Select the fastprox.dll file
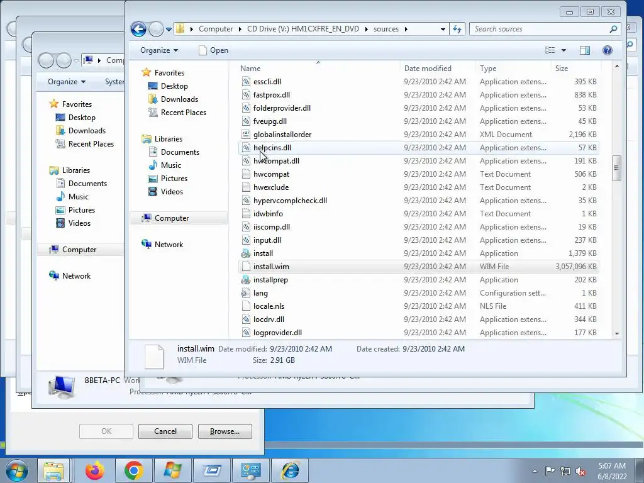 click(272, 95)
